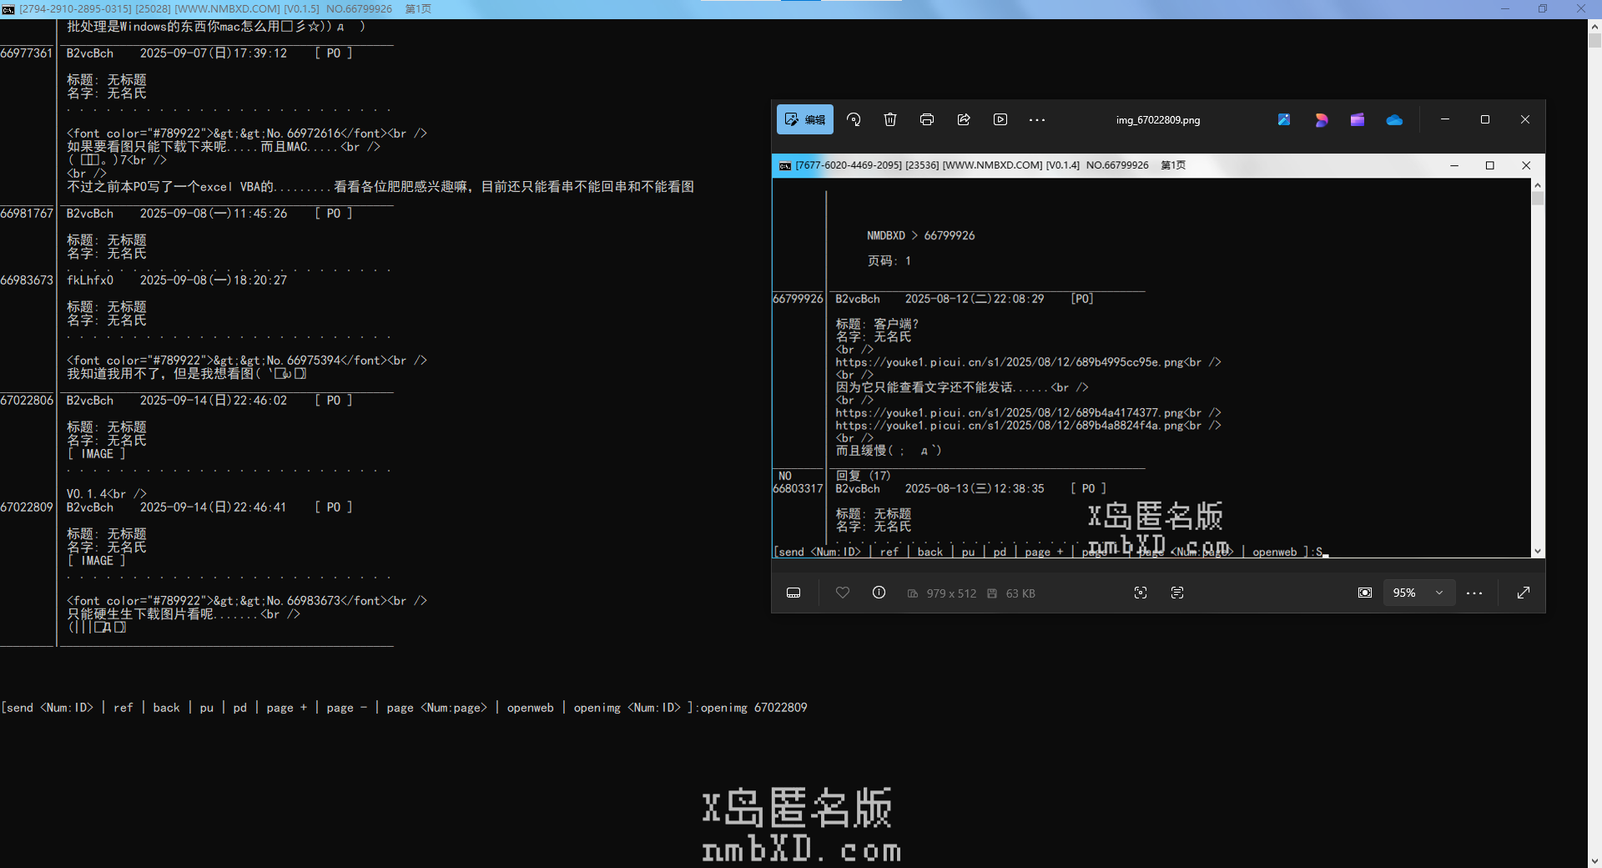Enter full screen with the expand arrows icon

[1524, 593]
